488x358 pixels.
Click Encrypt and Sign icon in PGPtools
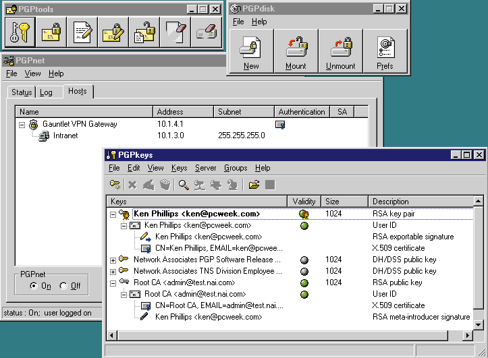point(113,32)
